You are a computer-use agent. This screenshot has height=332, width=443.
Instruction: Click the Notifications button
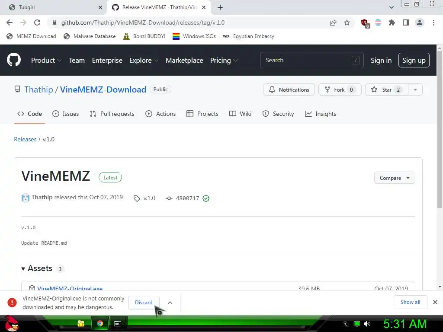coord(289,89)
